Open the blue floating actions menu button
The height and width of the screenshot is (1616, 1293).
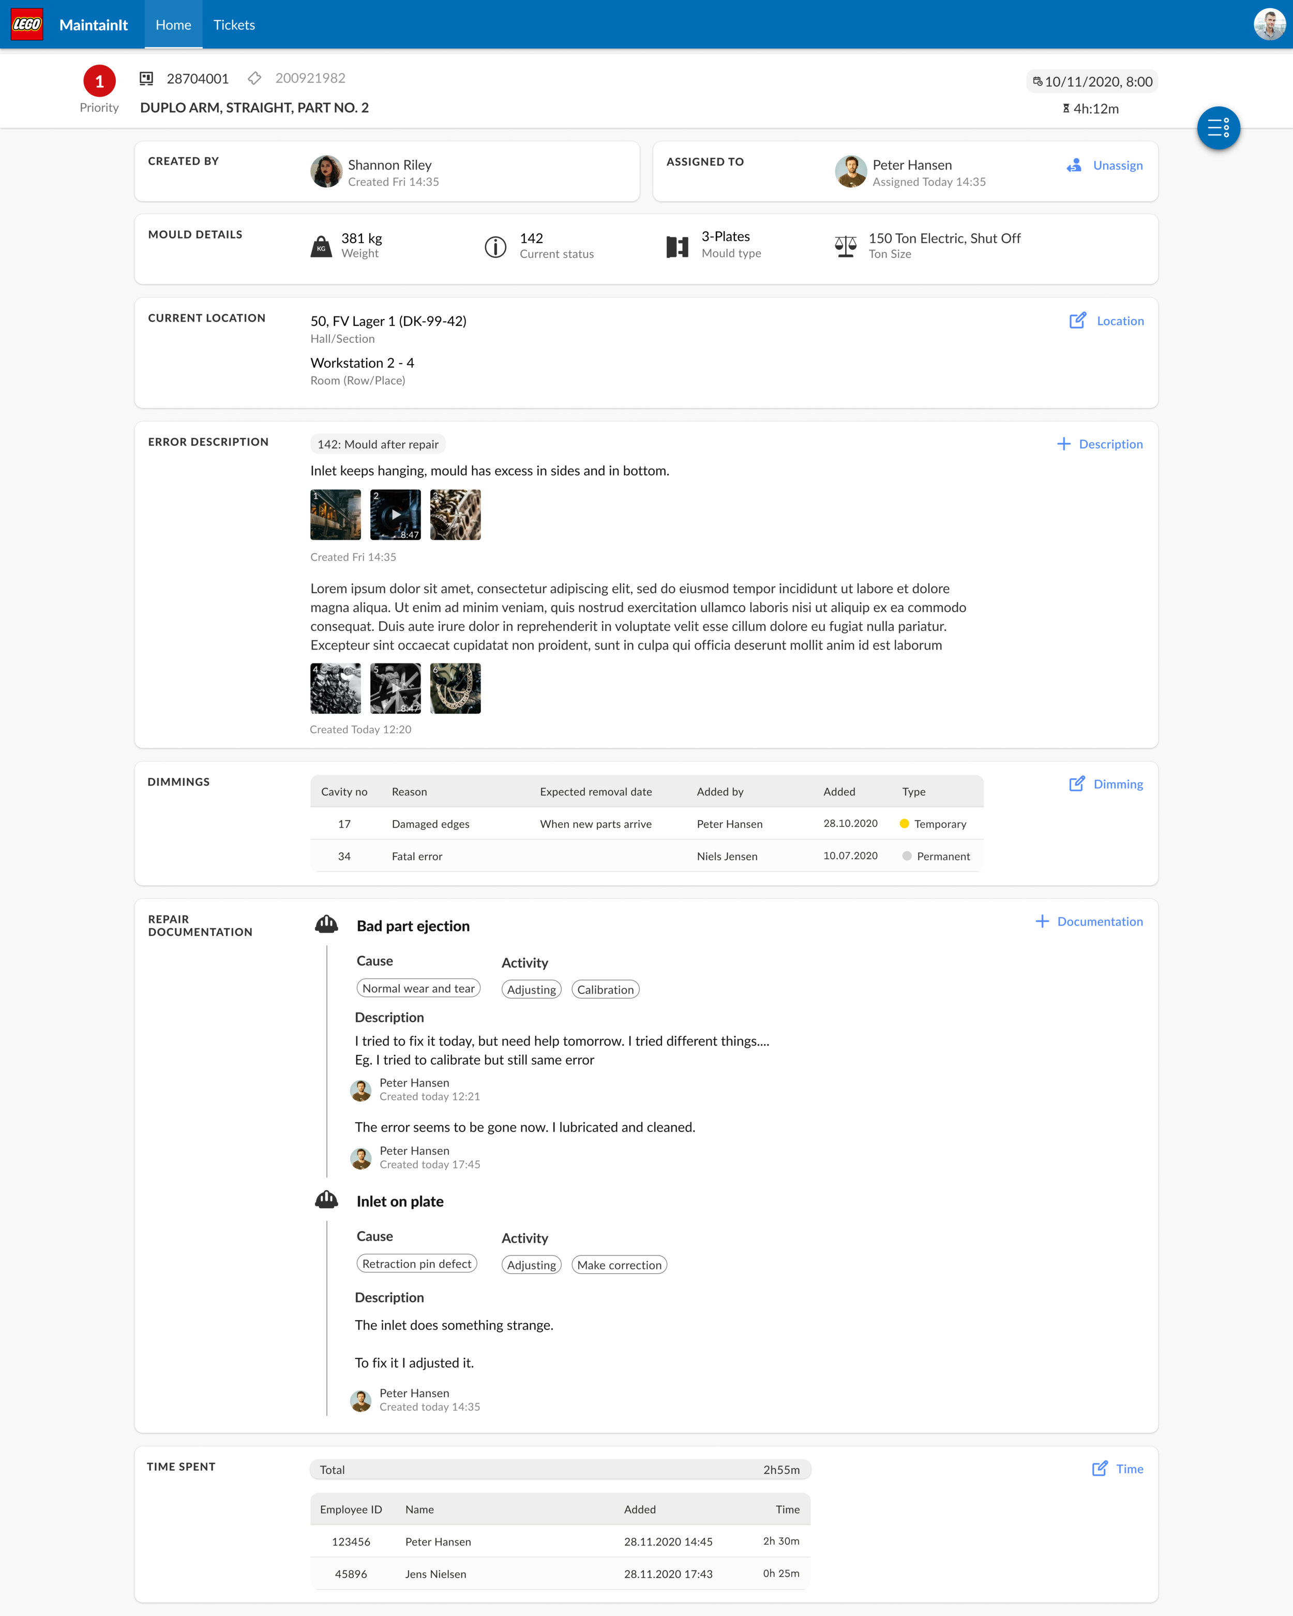pos(1218,127)
